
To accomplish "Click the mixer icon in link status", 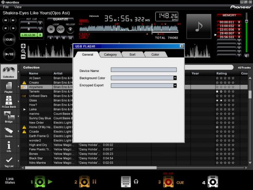I will pos(126,182).
